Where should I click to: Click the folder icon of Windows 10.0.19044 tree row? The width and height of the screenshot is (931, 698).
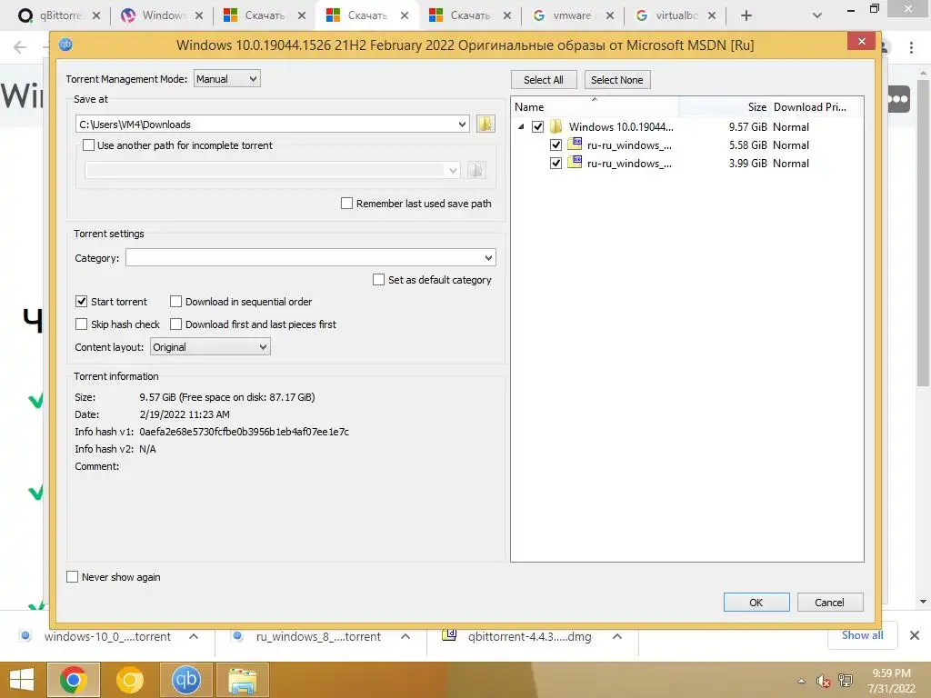[556, 126]
